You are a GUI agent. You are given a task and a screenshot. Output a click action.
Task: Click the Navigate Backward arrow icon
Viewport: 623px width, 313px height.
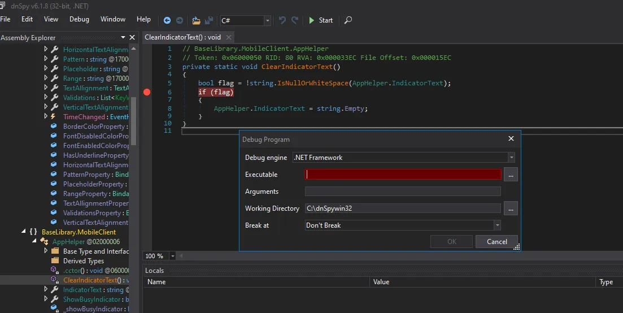click(167, 20)
